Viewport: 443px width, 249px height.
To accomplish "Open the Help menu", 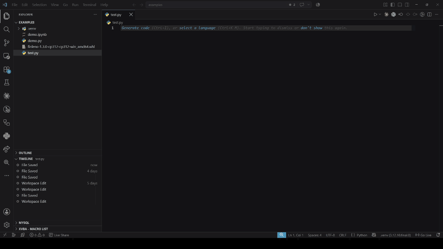I will [104, 5].
